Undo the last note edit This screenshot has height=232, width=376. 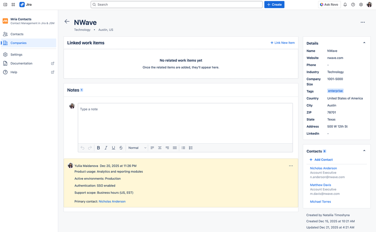click(x=82, y=148)
